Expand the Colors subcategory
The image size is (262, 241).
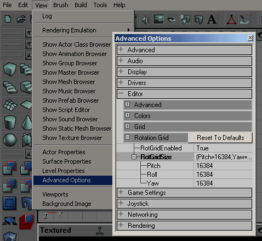[x=127, y=115]
